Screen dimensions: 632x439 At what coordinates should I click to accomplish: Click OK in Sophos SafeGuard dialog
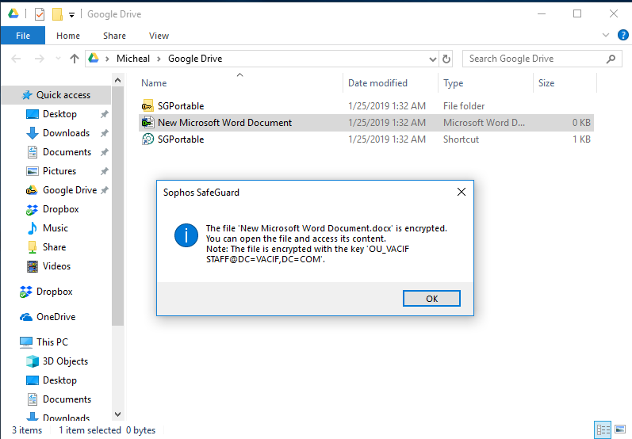click(x=431, y=299)
